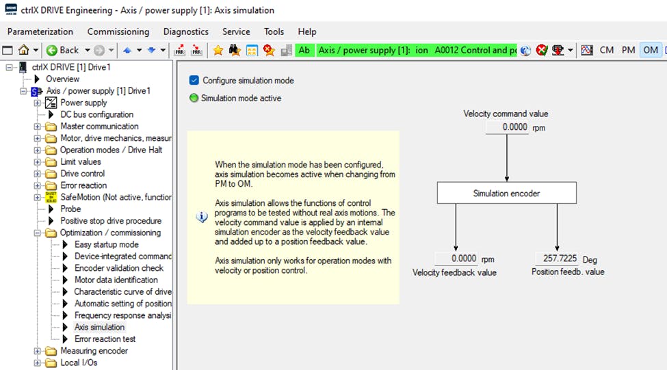The image size is (667, 370).
Task: Switch drive to PM parameter mode
Action: 628,50
